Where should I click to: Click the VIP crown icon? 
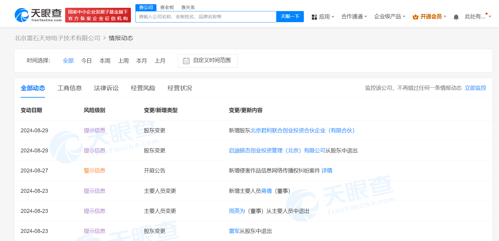point(416,17)
